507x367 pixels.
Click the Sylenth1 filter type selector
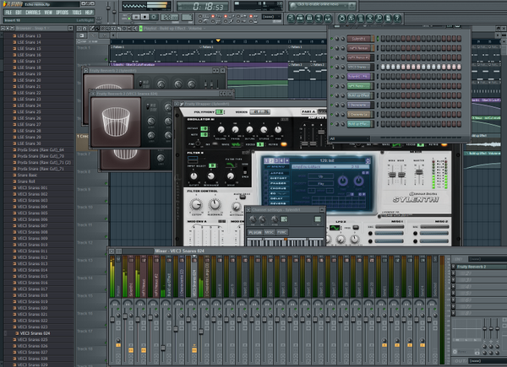[231, 165]
